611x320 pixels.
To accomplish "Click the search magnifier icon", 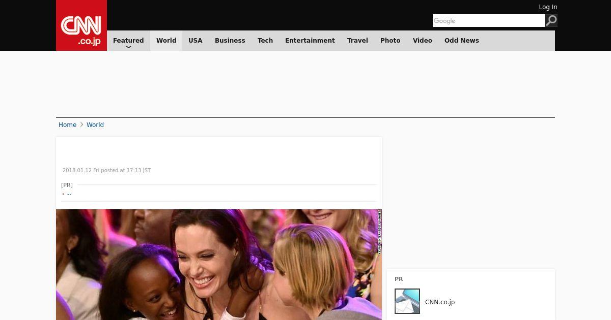I will click(x=551, y=20).
